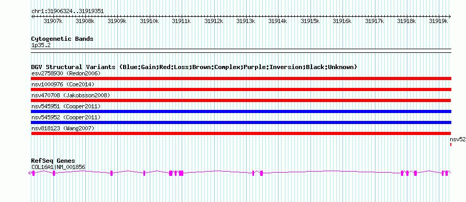Click the 31918k ruler position

406,21
